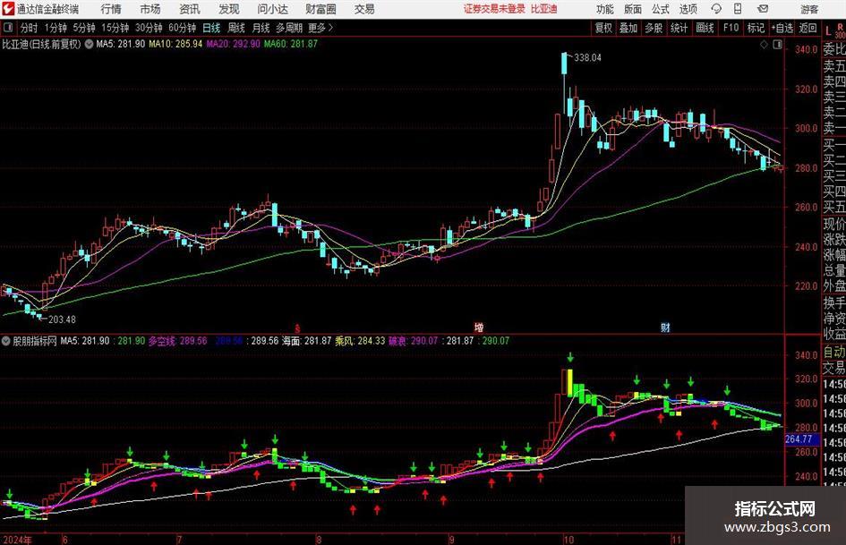The height and width of the screenshot is (545, 846).
Task: Click the 返回 back button
Action: coord(808,28)
